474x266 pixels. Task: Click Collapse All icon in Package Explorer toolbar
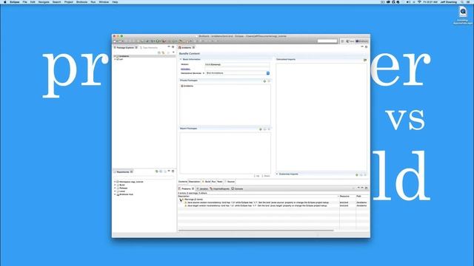pos(159,52)
